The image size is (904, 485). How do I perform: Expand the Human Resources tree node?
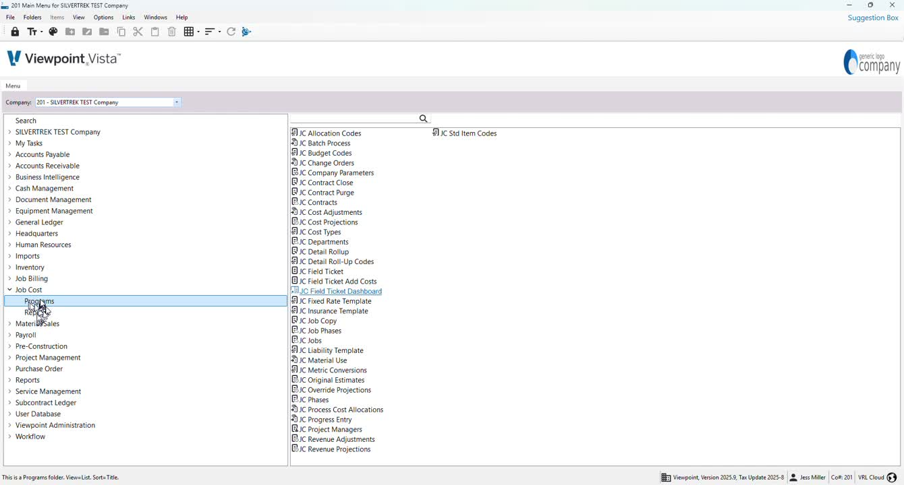(9, 245)
